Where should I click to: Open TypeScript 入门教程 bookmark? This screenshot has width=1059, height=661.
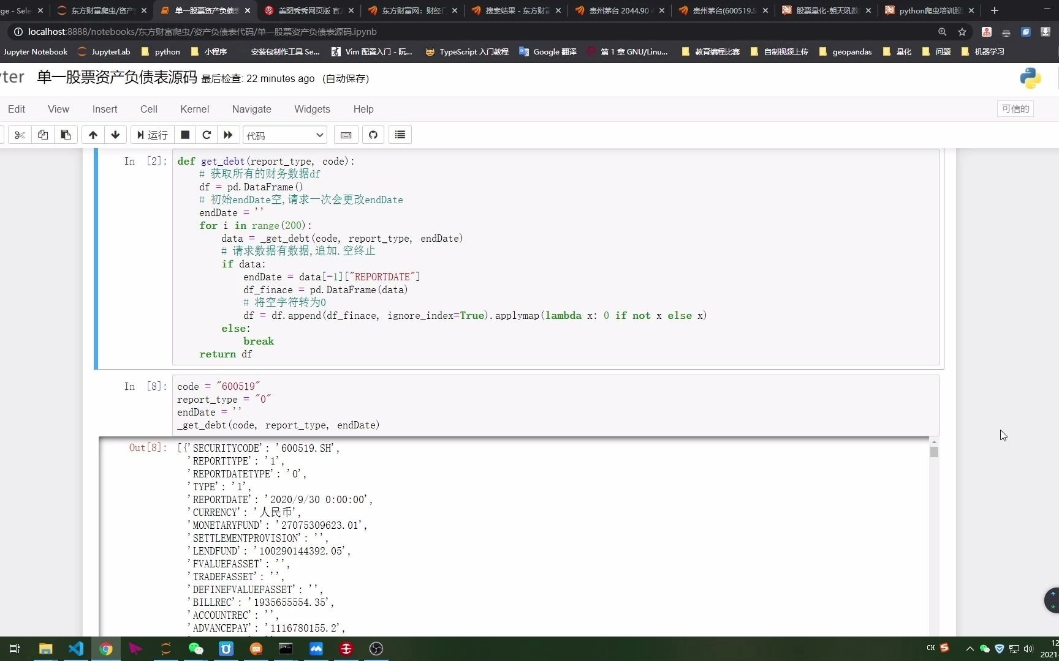click(x=467, y=51)
